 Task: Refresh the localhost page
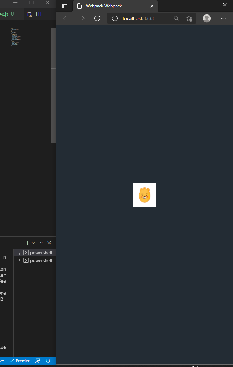click(97, 18)
